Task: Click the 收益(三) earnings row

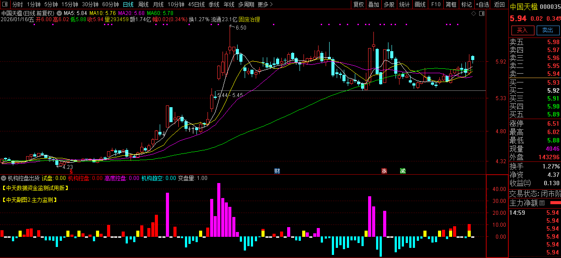Action: (x=535, y=183)
